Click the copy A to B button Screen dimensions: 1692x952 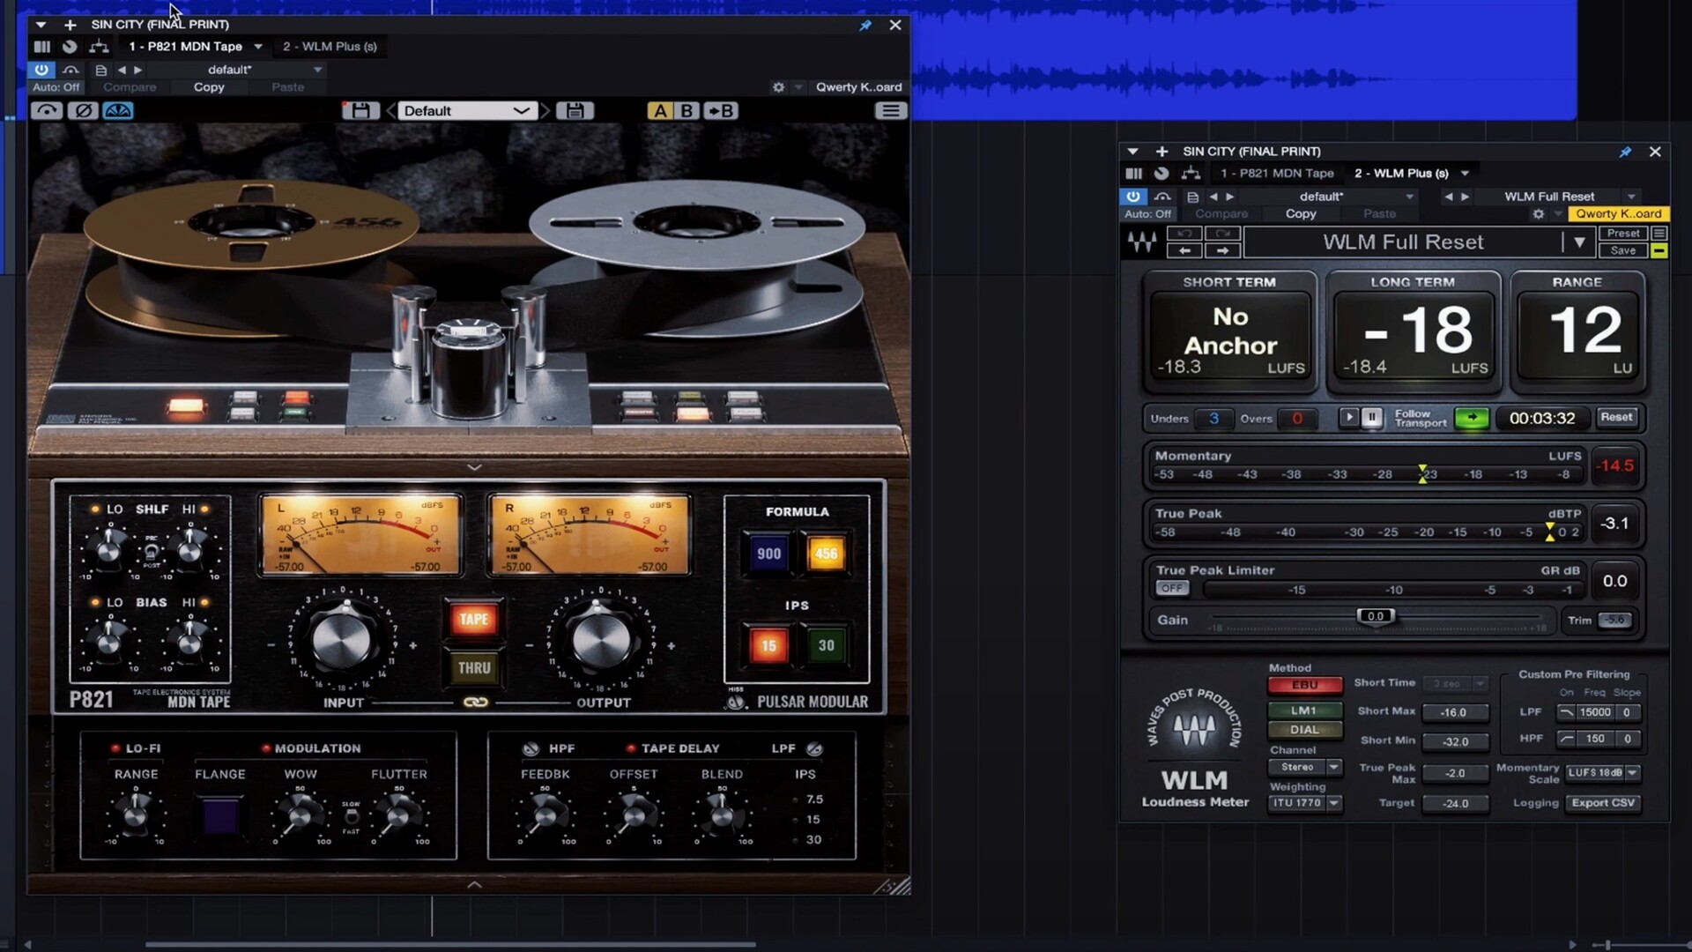tap(721, 111)
